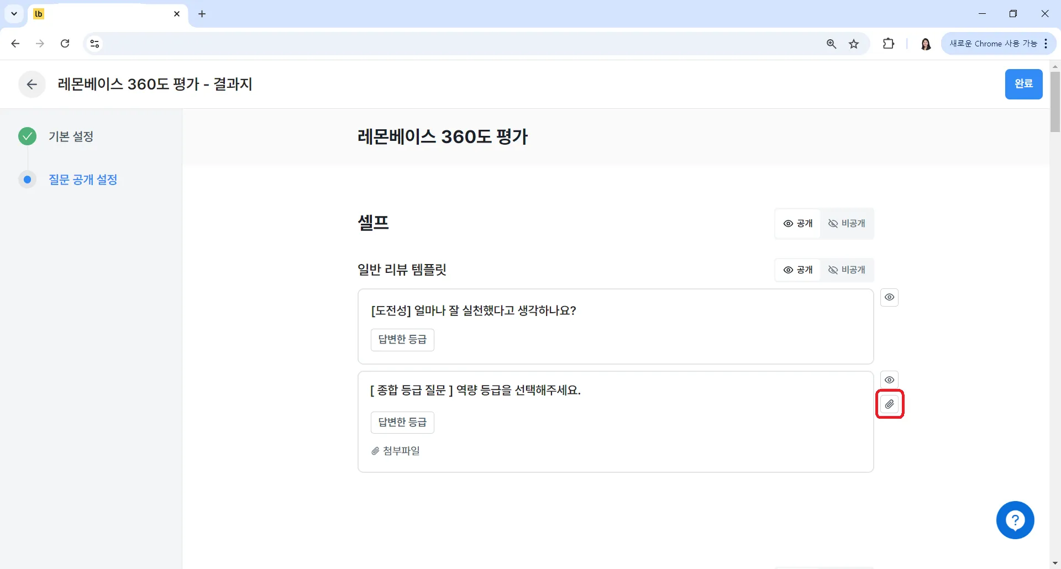Click the vertical scrollbar thumb
This screenshot has height=569, width=1061.
tap(1055, 102)
